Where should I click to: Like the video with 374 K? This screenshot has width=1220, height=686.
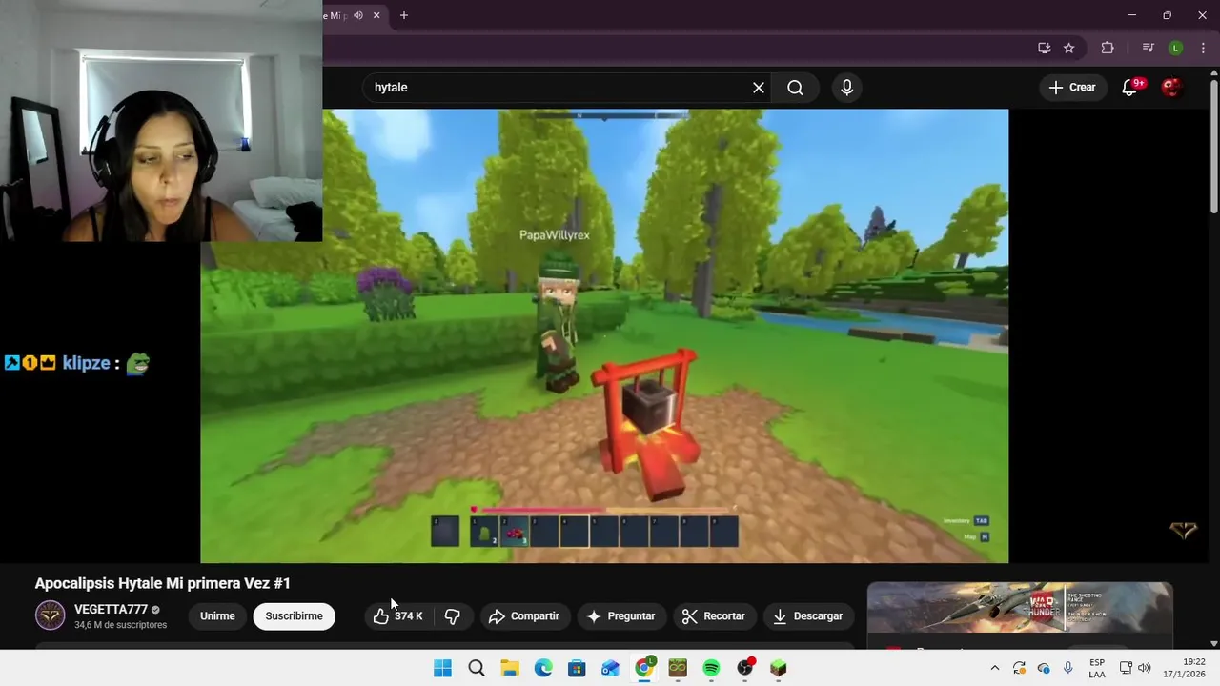tap(398, 616)
